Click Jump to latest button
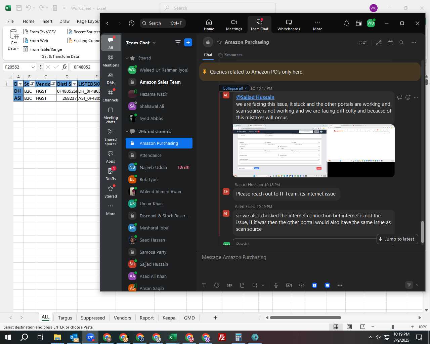The image size is (430, 344). [397, 239]
